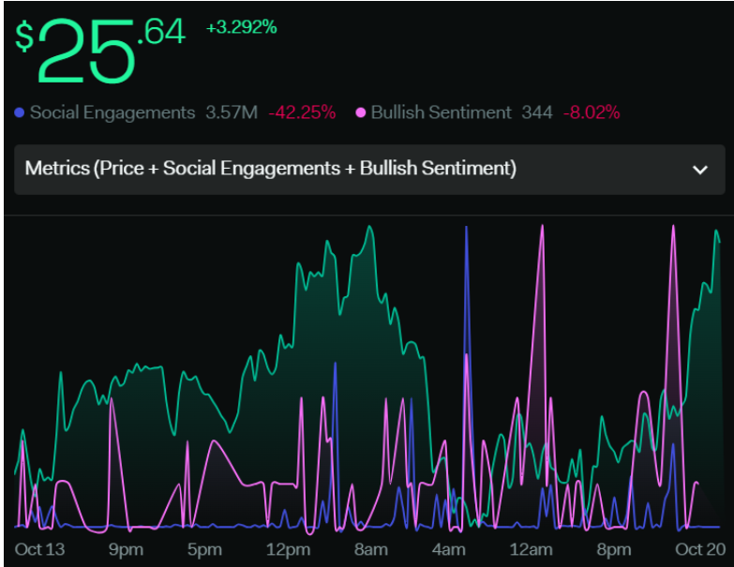Click the $25.64 price figure
Viewport: 734px width, 567px height.
coord(100,51)
